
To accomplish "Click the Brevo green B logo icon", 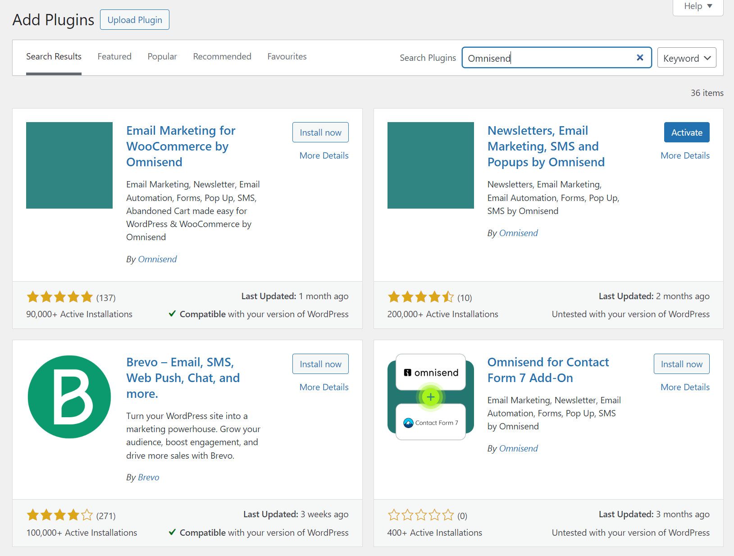I will [69, 397].
